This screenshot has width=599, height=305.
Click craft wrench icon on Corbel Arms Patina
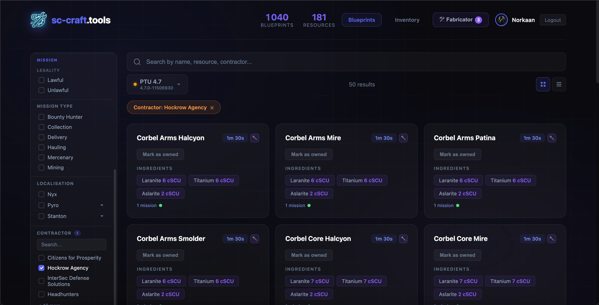point(552,138)
